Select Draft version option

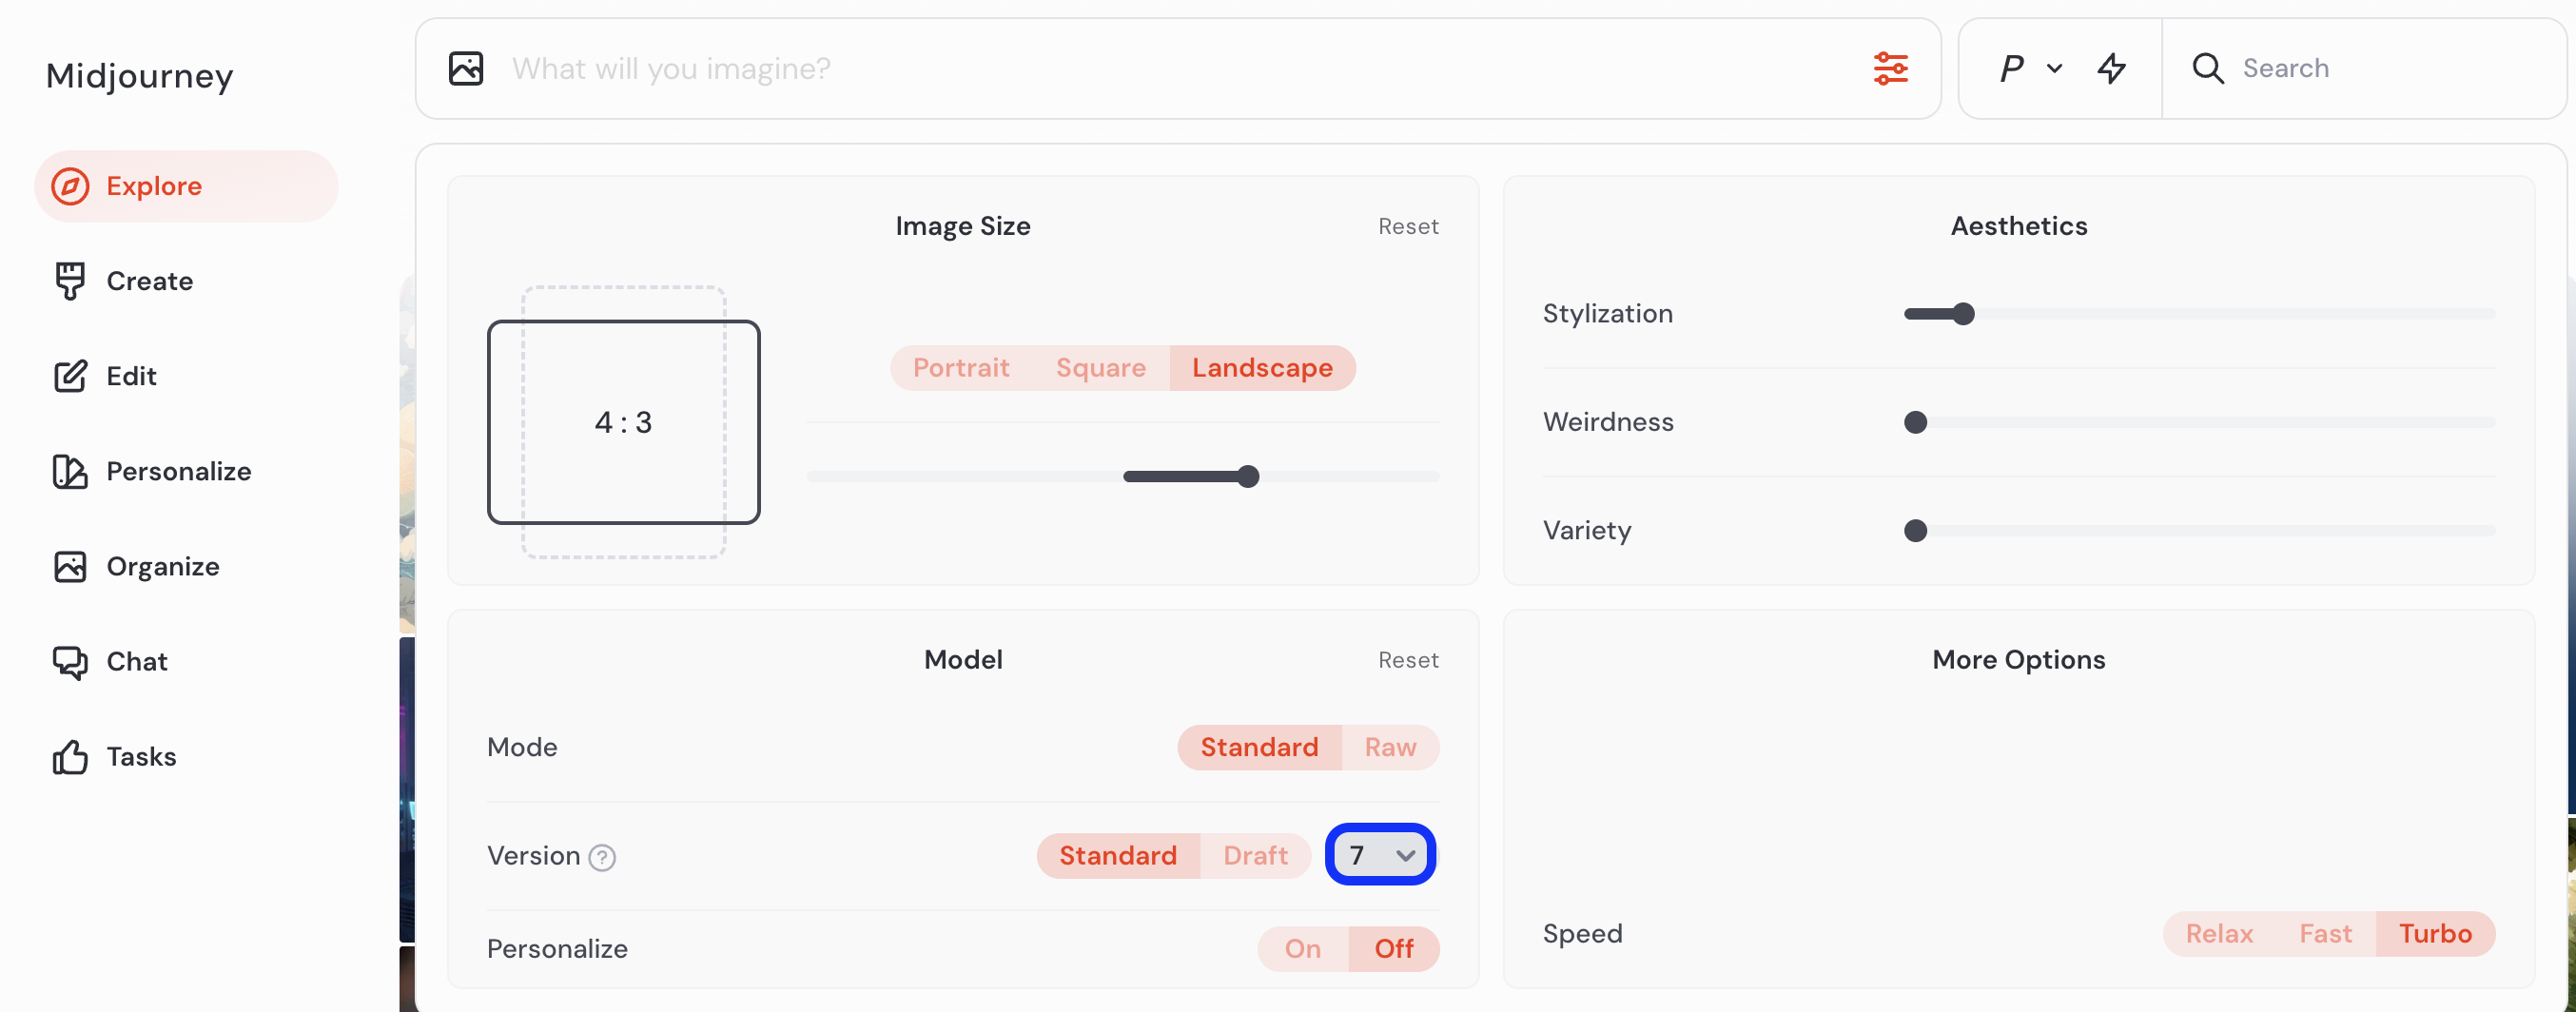tap(1254, 855)
